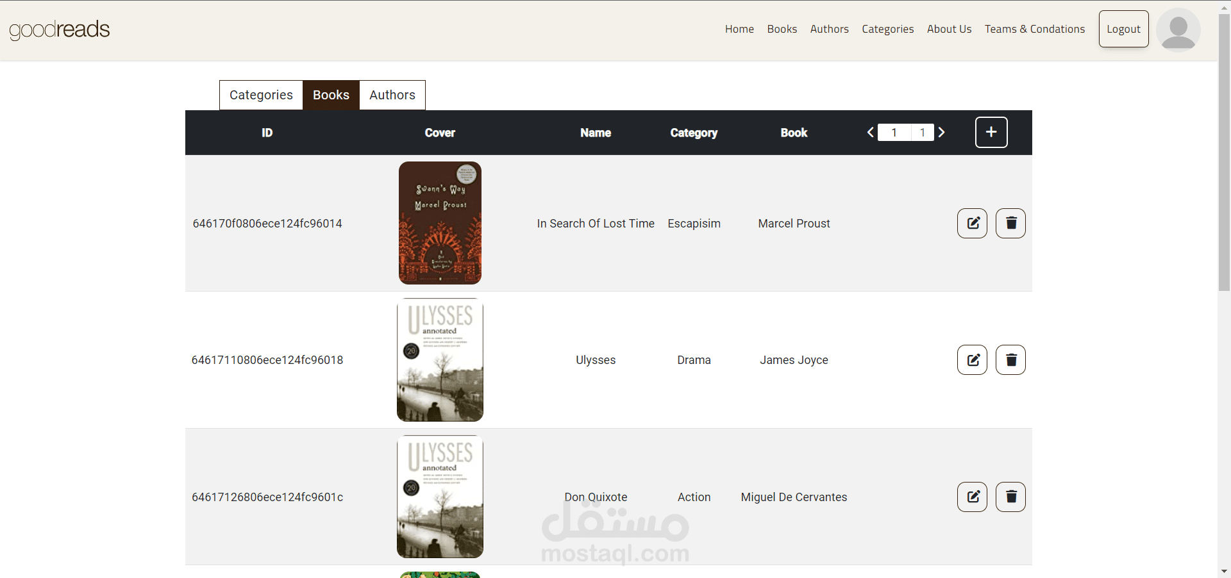Click the Drama category cell
The image size is (1231, 578).
click(694, 360)
